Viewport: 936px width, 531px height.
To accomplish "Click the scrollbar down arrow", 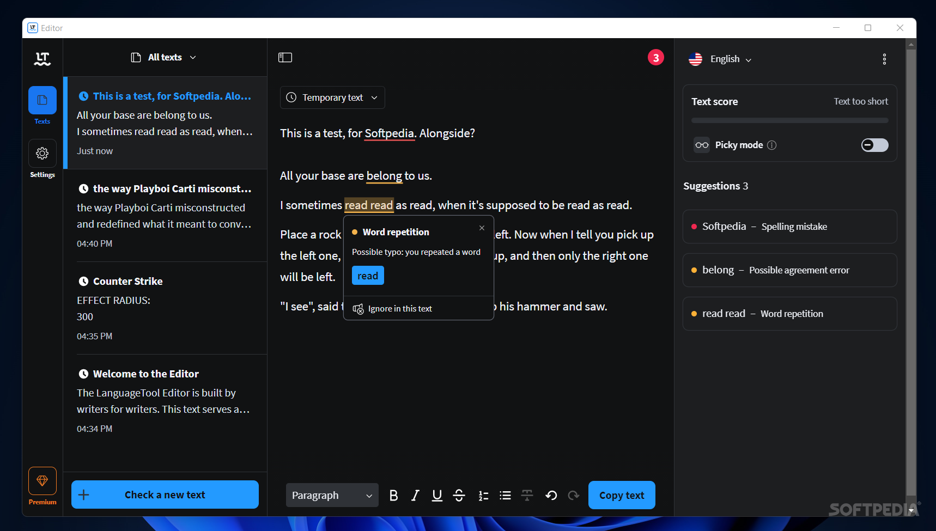I will click(x=911, y=511).
